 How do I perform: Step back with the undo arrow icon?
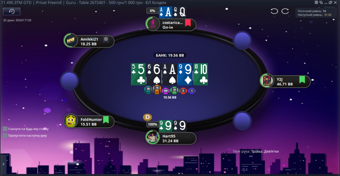point(274,11)
